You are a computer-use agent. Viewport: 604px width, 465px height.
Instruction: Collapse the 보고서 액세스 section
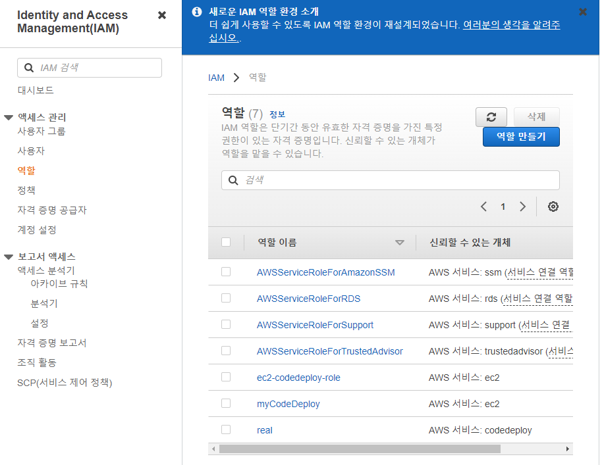pos(9,257)
